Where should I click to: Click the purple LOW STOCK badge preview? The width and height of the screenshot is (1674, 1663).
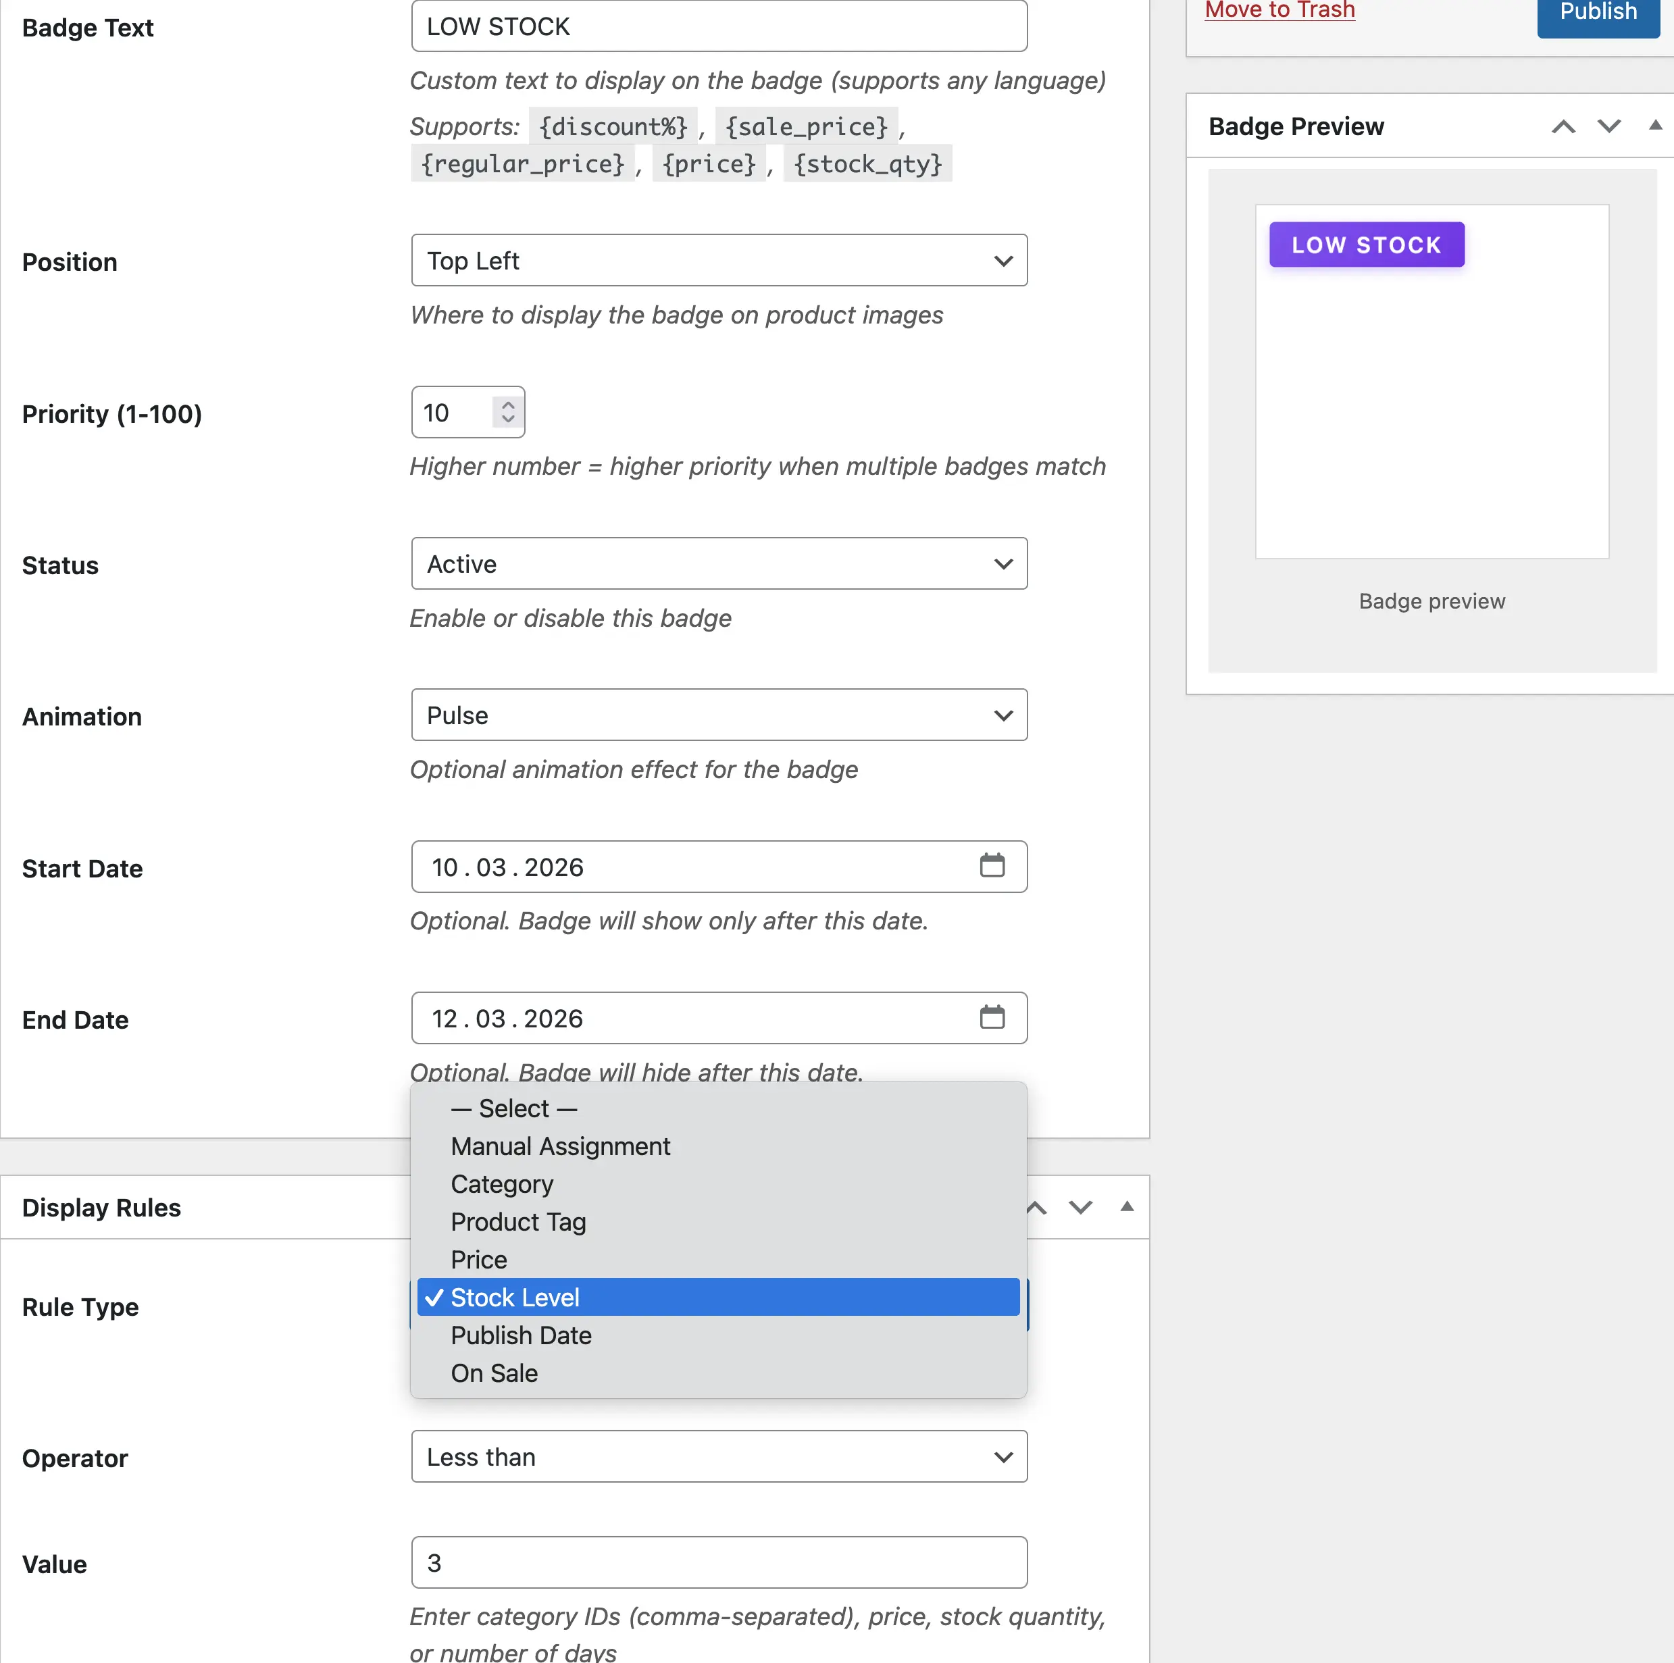(x=1367, y=245)
